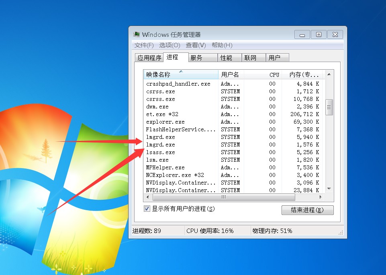Click the Task Manager title bar icon
Screen dimensions: 386x275
click(x=137, y=34)
